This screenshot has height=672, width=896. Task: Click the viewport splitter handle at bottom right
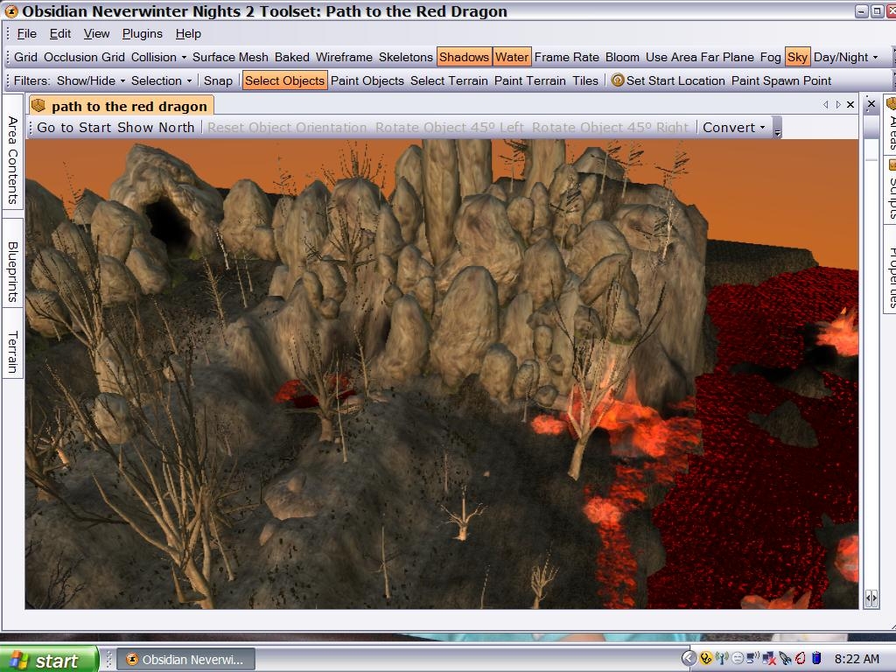[x=871, y=598]
